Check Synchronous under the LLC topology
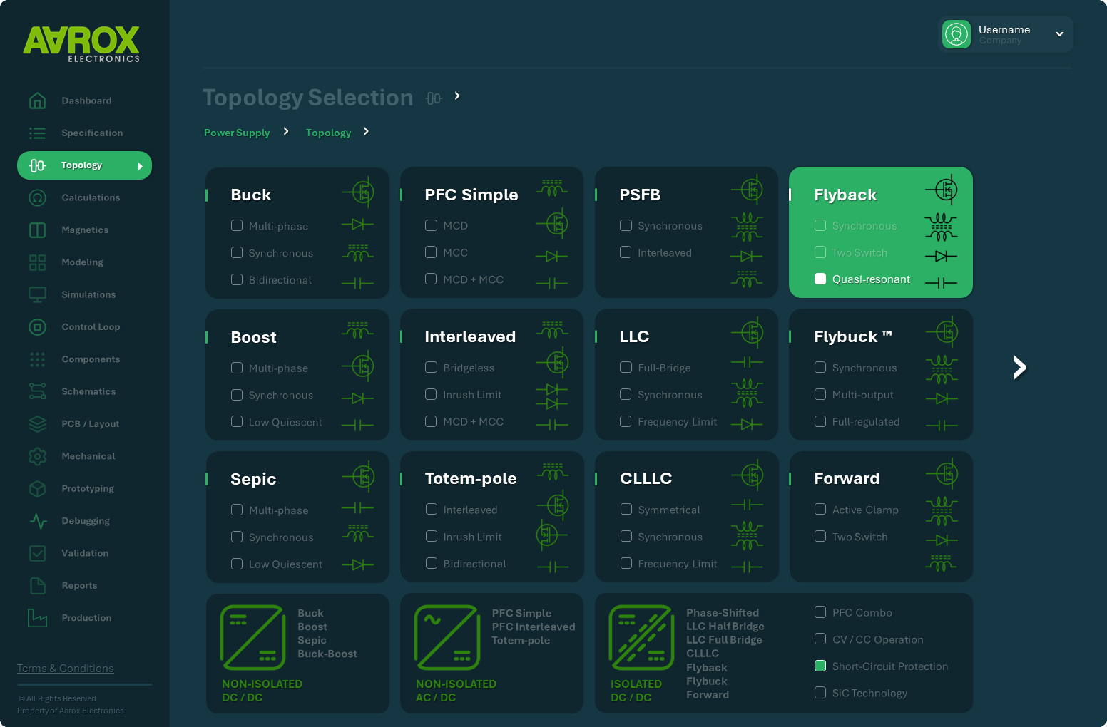Image resolution: width=1107 pixels, height=727 pixels. pos(626,394)
